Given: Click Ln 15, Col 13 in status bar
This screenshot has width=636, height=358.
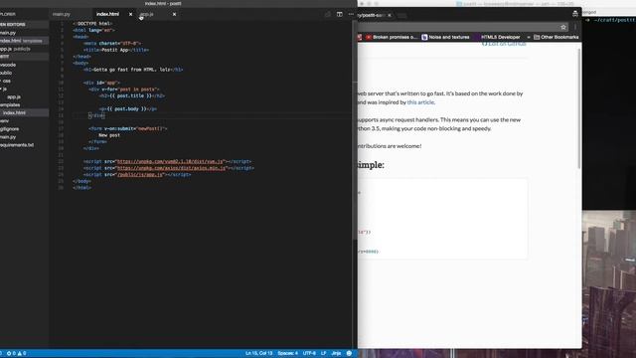Looking at the screenshot, I should click(258, 354).
